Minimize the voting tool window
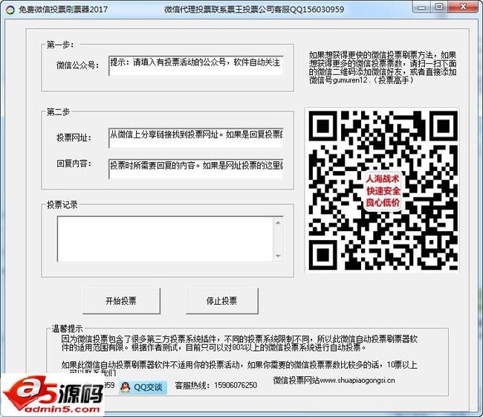The image size is (483, 417). click(422, 7)
